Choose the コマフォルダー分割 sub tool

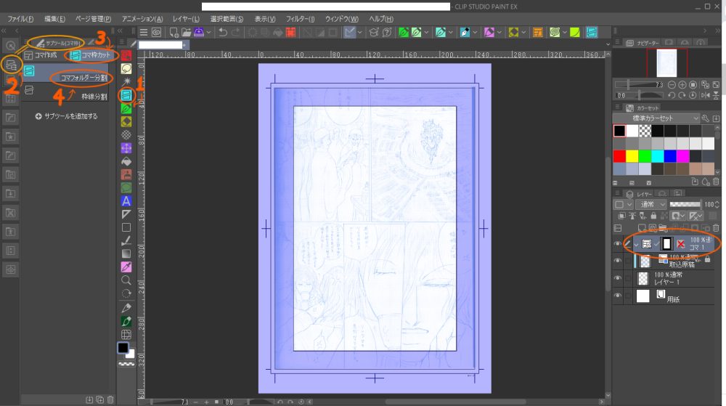pyautogui.click(x=83, y=77)
